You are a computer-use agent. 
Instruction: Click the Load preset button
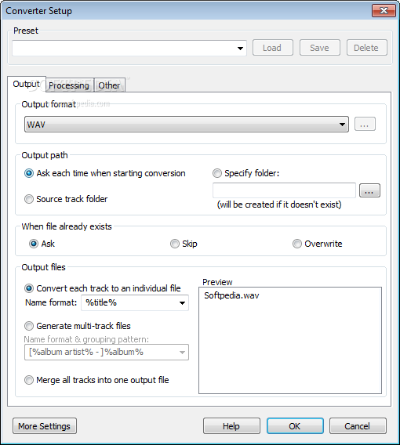point(273,48)
